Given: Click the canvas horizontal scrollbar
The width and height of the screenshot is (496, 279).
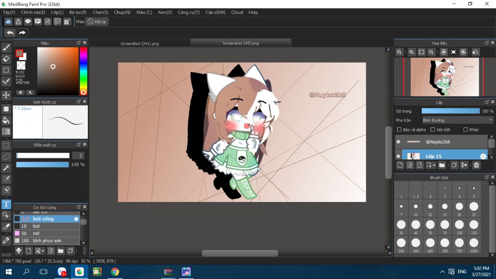Looking at the screenshot, I should point(240,253).
